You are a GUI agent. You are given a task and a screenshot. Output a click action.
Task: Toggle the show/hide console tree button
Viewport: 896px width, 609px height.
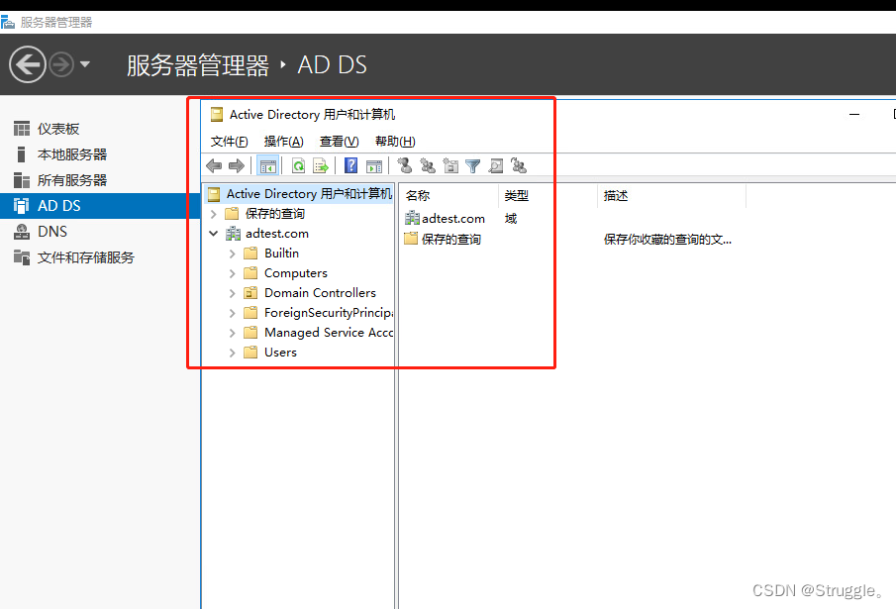268,166
